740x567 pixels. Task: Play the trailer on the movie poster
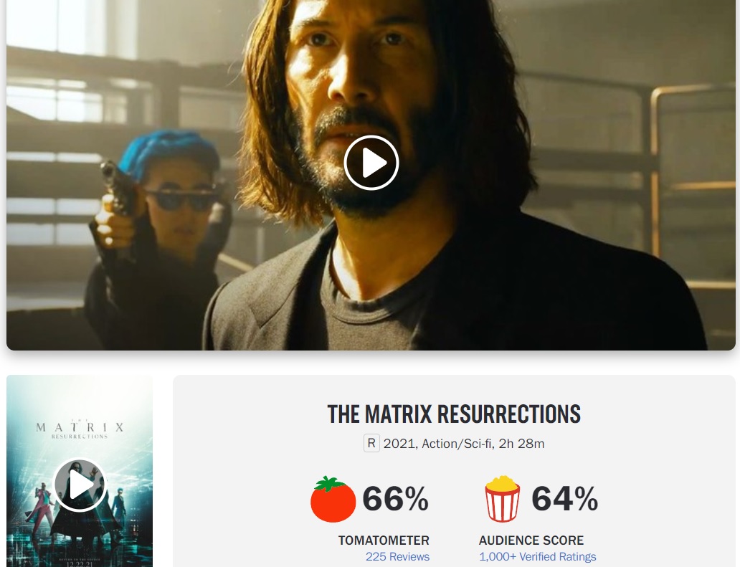click(x=80, y=485)
